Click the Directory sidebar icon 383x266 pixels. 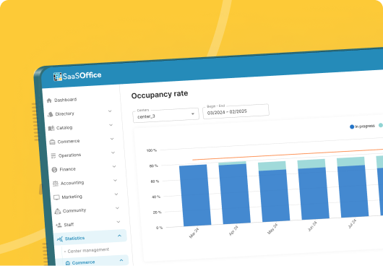(x=50, y=114)
